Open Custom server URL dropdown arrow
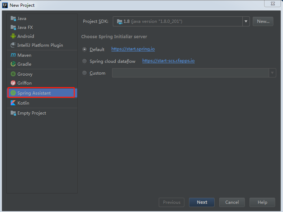Image resolution: width=283 pixels, height=212 pixels. [x=272, y=73]
